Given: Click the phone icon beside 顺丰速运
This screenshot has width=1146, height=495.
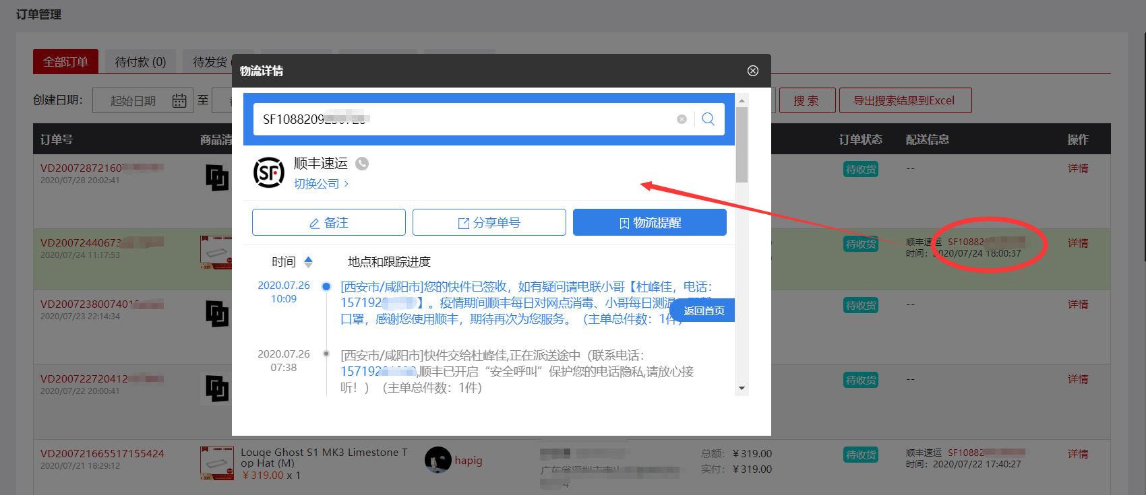Looking at the screenshot, I should [362, 164].
